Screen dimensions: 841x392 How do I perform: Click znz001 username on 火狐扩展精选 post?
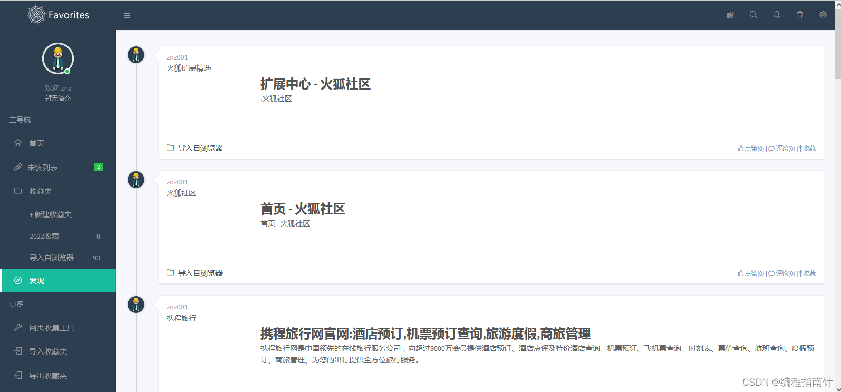177,57
